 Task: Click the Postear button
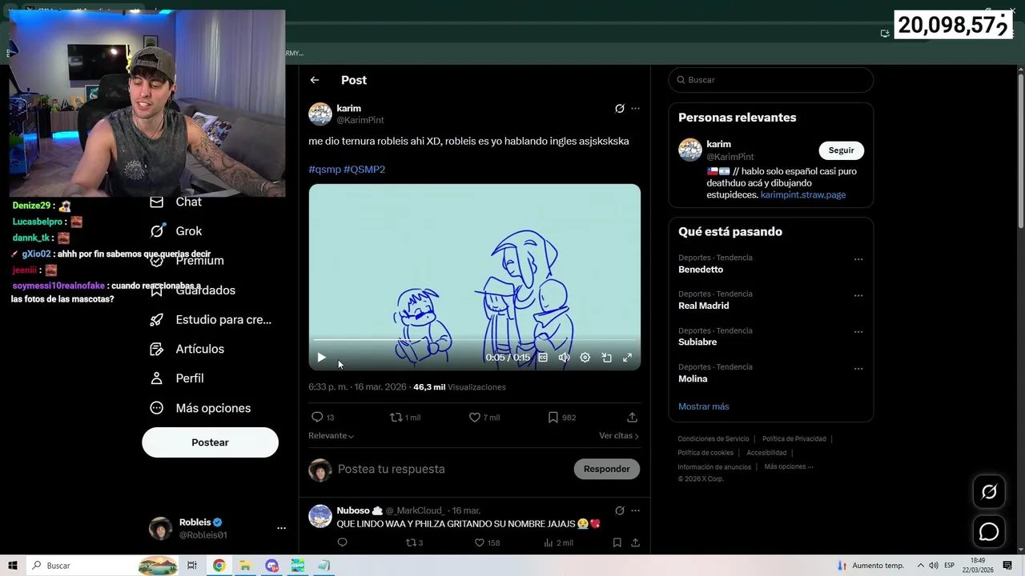click(x=210, y=442)
